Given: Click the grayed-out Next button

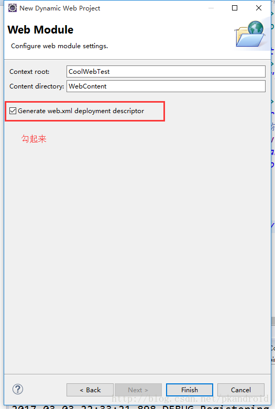Looking at the screenshot, I should click(138, 390).
